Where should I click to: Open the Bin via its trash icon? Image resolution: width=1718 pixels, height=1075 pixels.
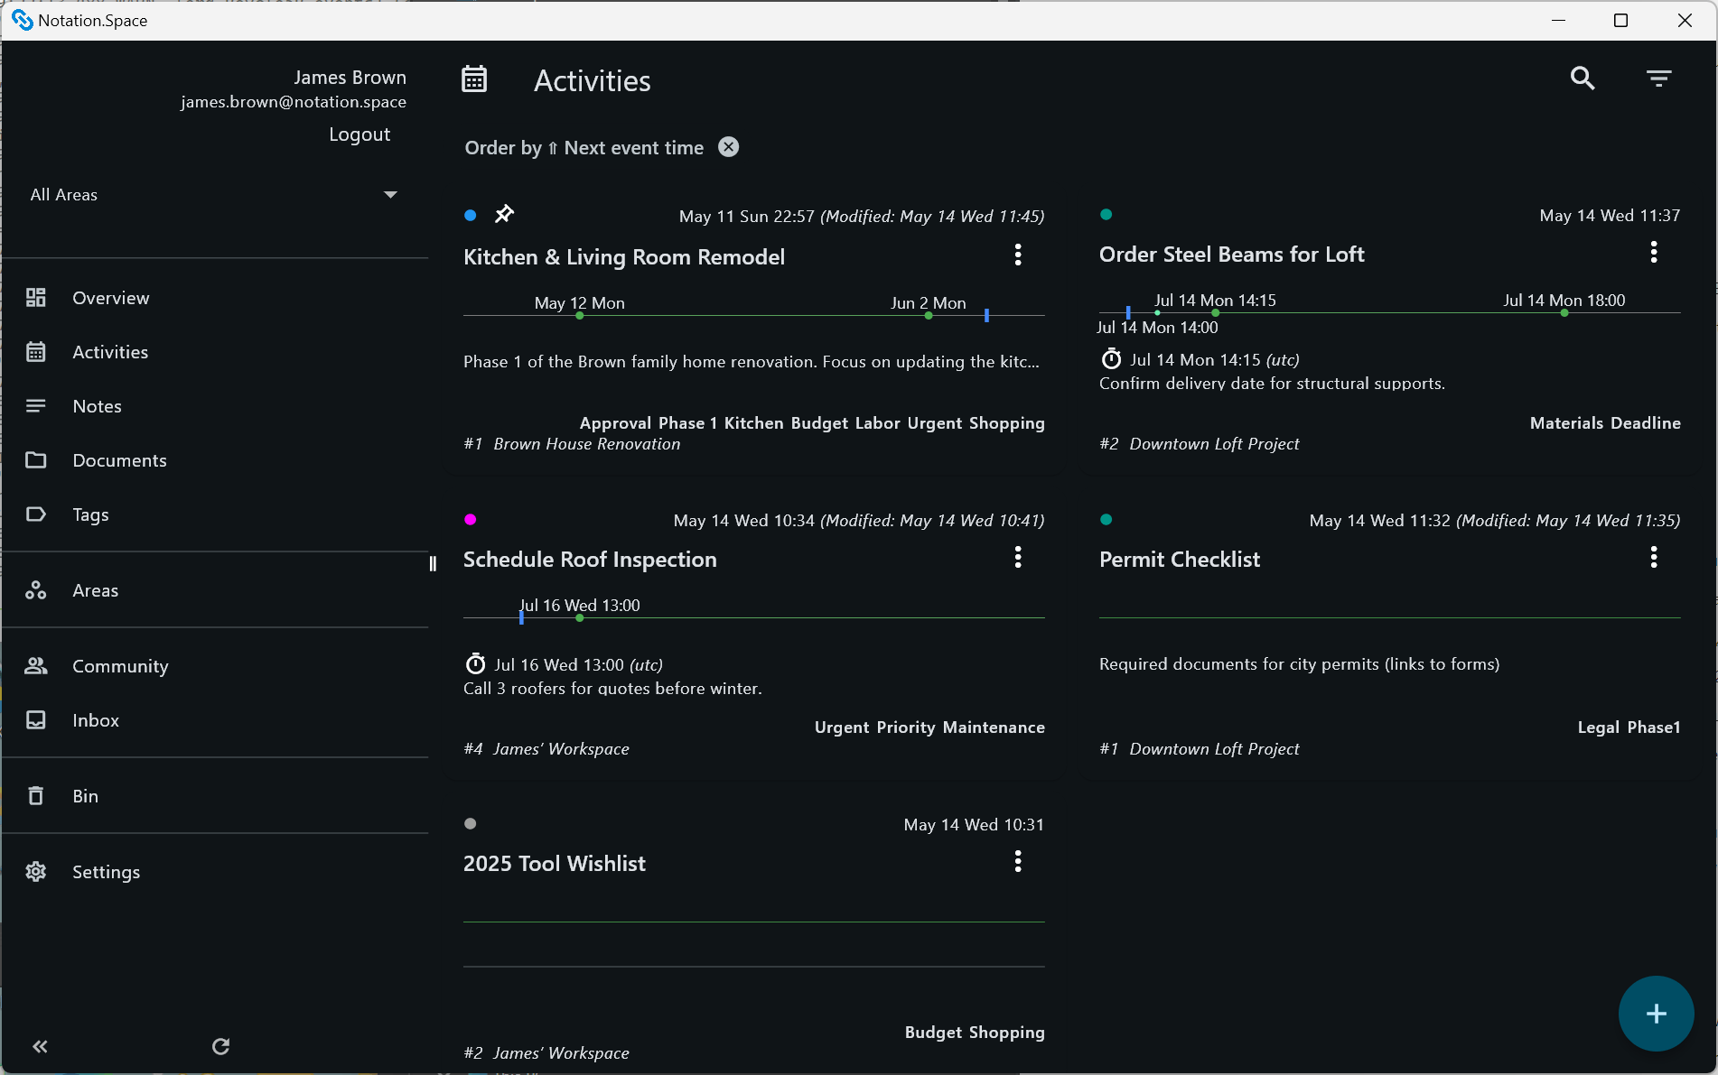pyautogui.click(x=37, y=795)
